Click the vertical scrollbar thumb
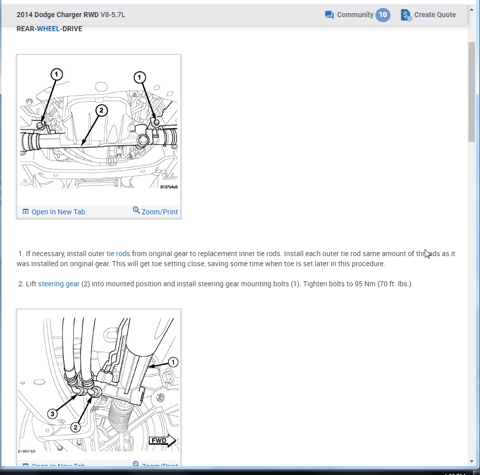Viewport: 480px width, 475px height. point(472,92)
